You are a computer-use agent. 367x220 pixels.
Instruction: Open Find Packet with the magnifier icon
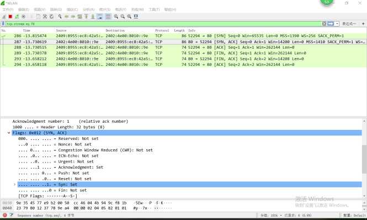click(x=60, y=17)
